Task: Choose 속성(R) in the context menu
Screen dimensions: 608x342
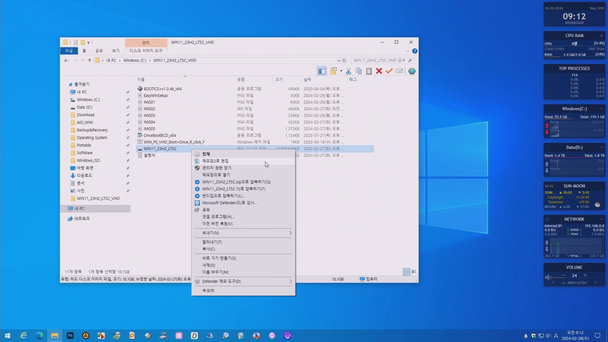Action: click(243, 290)
